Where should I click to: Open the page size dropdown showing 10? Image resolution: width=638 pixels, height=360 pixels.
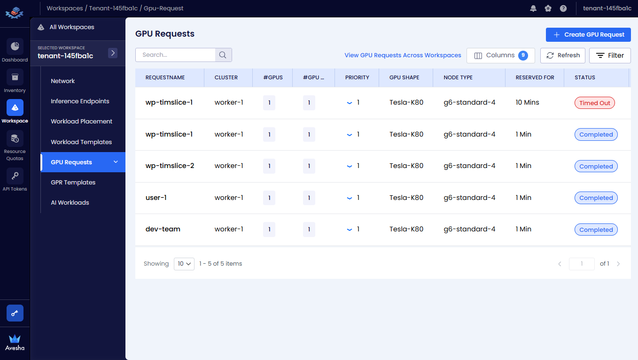(184, 264)
